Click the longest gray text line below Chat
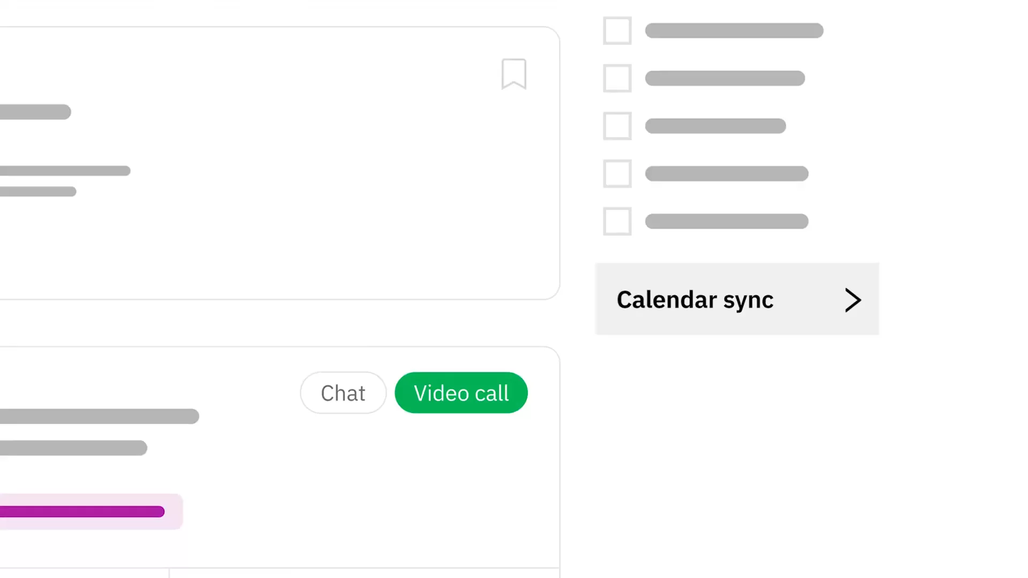The height and width of the screenshot is (578, 1028). (99, 416)
